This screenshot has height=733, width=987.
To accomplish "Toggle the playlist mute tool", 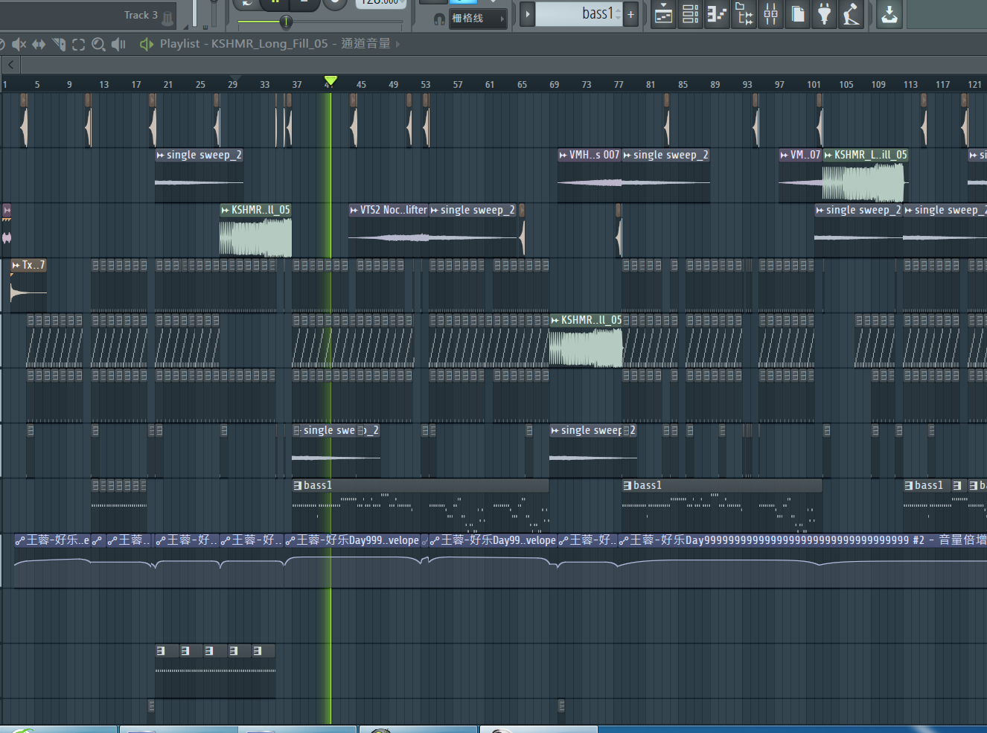I will coord(19,45).
